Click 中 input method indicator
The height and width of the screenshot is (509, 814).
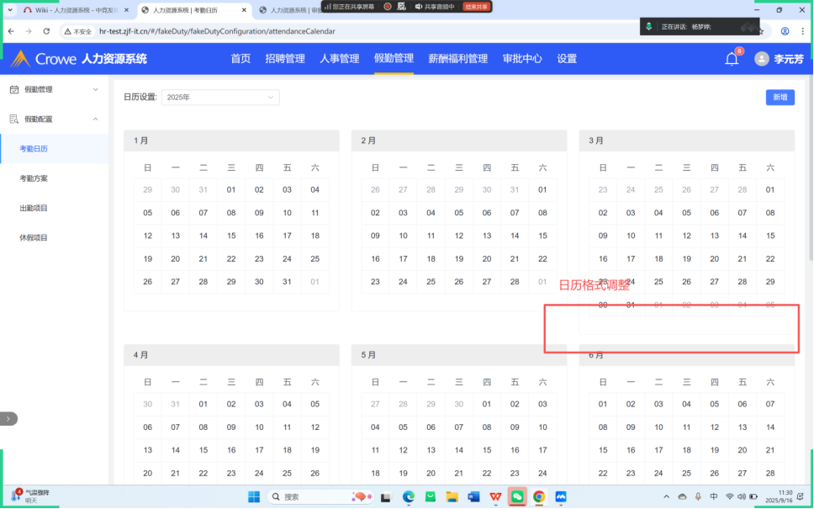point(714,497)
